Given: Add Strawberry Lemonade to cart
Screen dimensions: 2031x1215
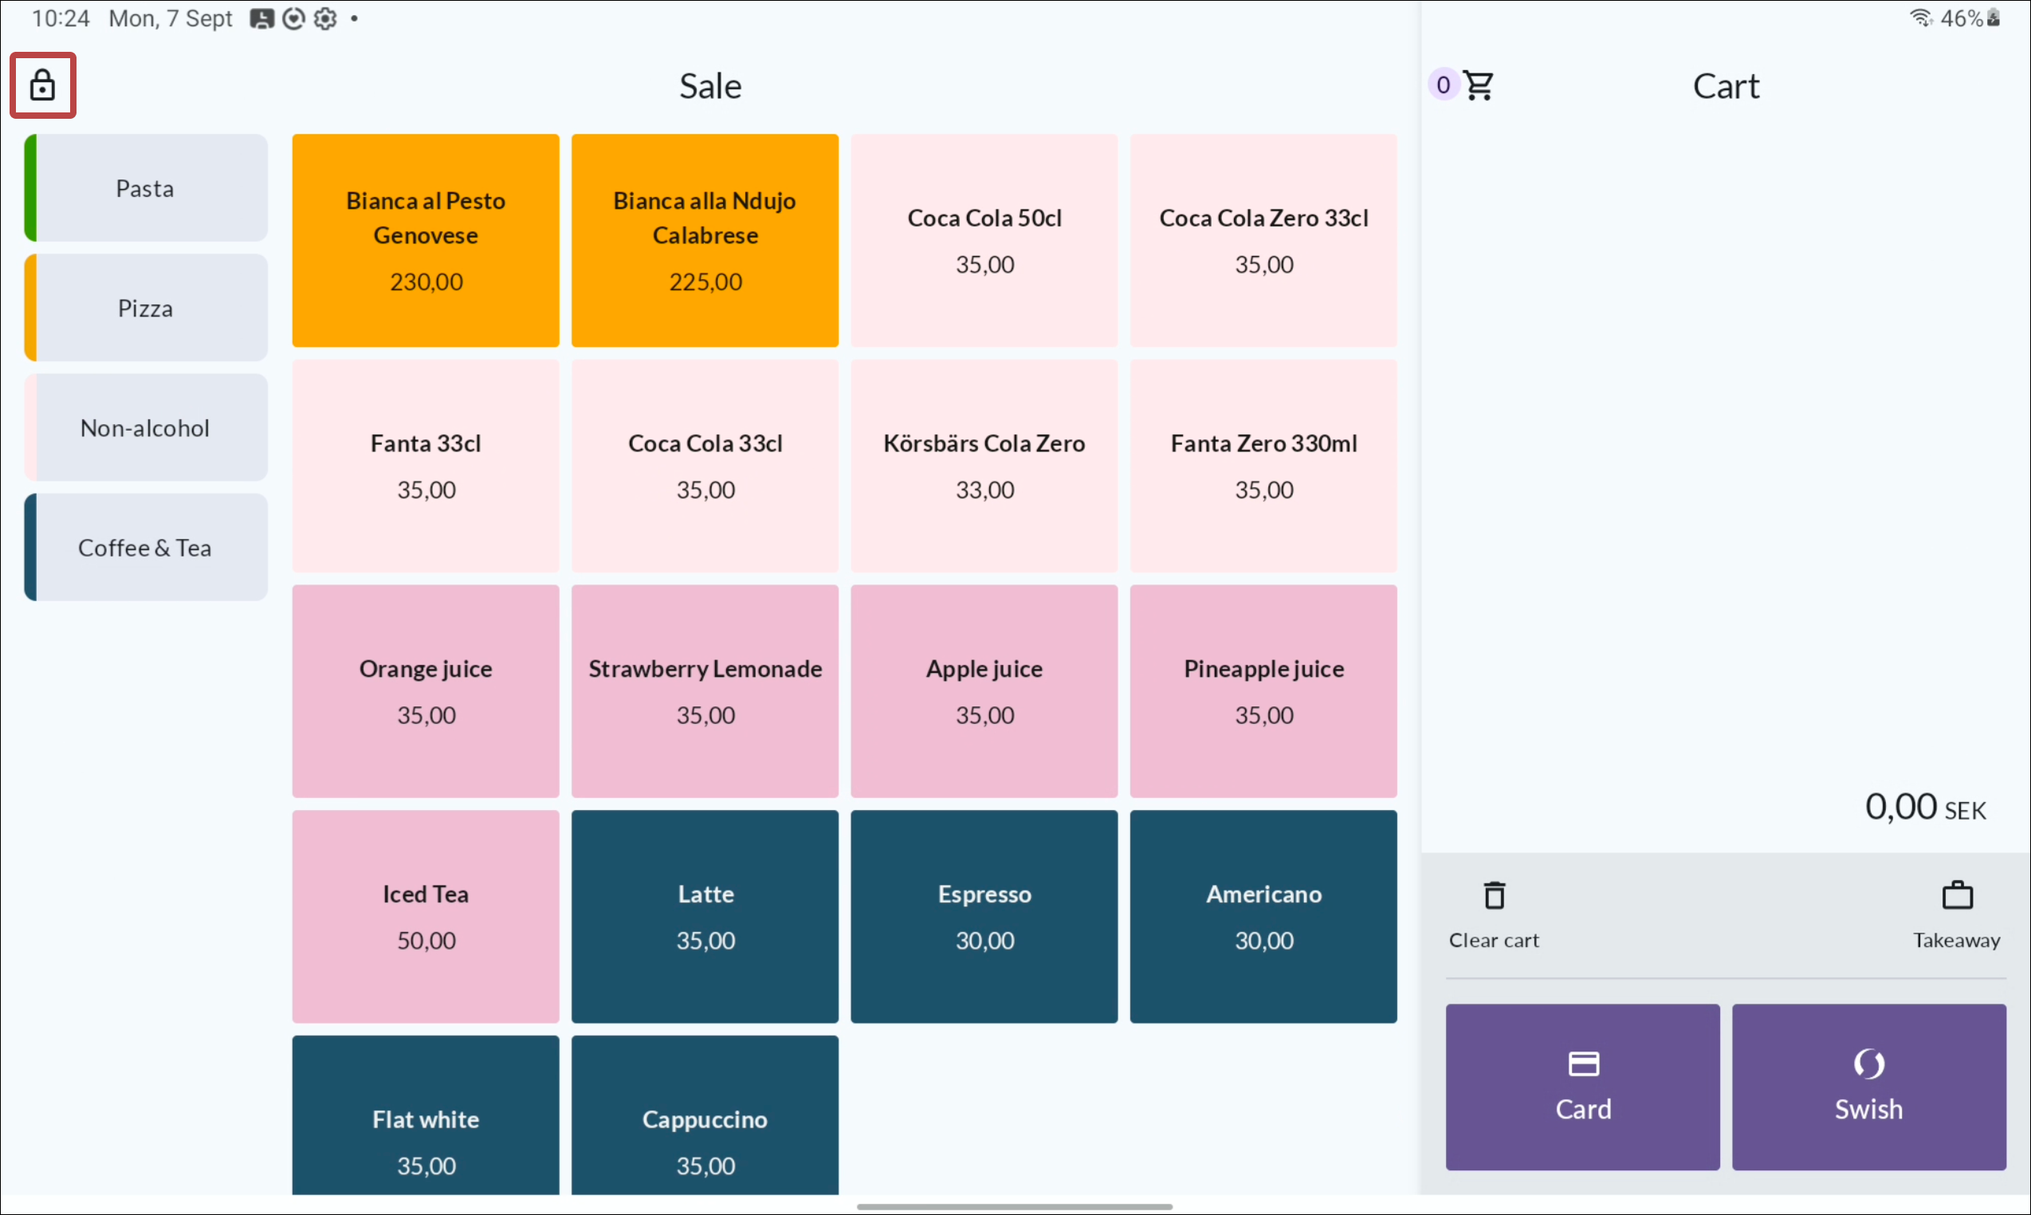Looking at the screenshot, I should (705, 691).
